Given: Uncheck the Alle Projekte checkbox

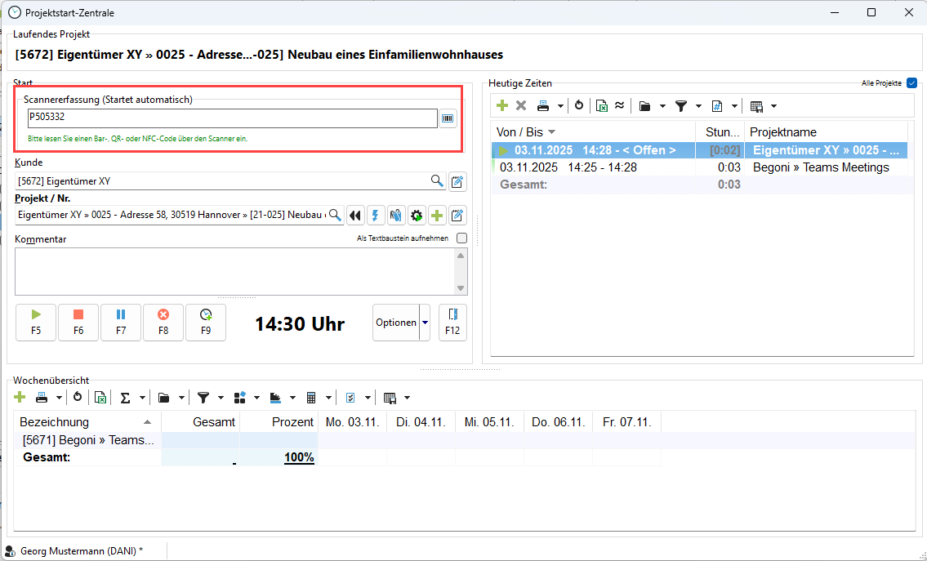Looking at the screenshot, I should click(x=911, y=83).
